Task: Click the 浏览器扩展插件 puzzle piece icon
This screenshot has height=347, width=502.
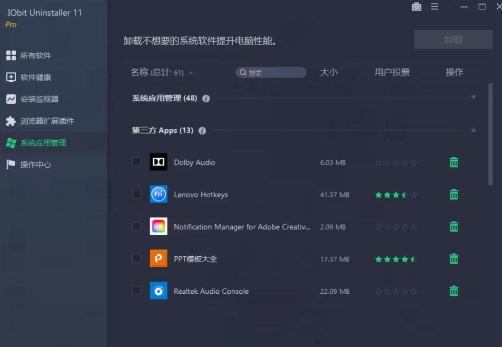Action: [x=11, y=121]
